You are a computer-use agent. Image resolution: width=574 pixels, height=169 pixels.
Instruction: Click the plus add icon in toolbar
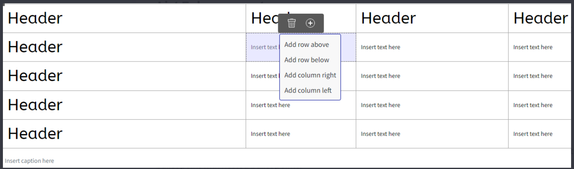tap(310, 23)
